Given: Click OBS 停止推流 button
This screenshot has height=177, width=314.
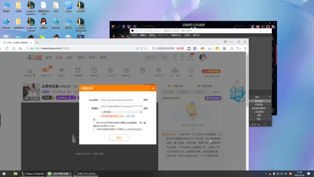Looking at the screenshot, I should coord(259,101).
